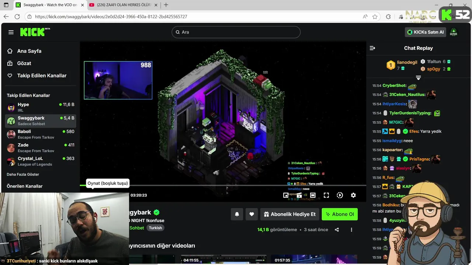Select the Swaggybark channel in sidebar
This screenshot has width=472, height=265.
[x=41, y=121]
